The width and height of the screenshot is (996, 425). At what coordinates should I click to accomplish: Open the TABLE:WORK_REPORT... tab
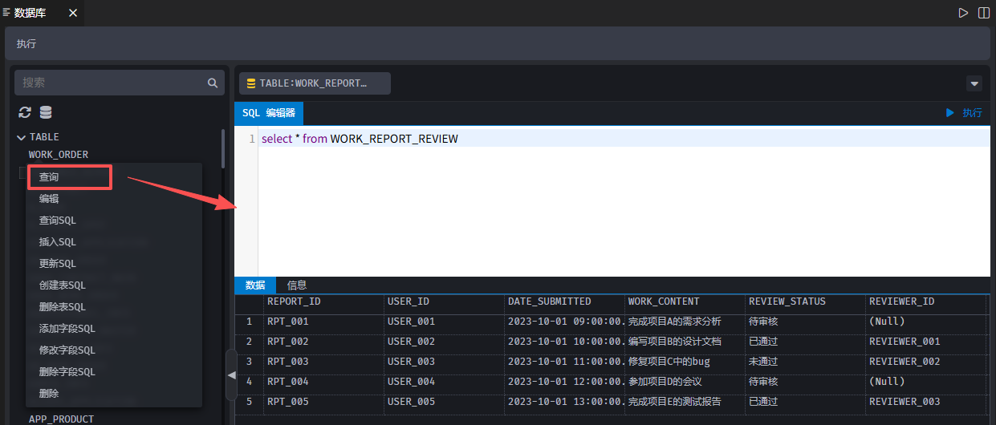[x=314, y=83]
